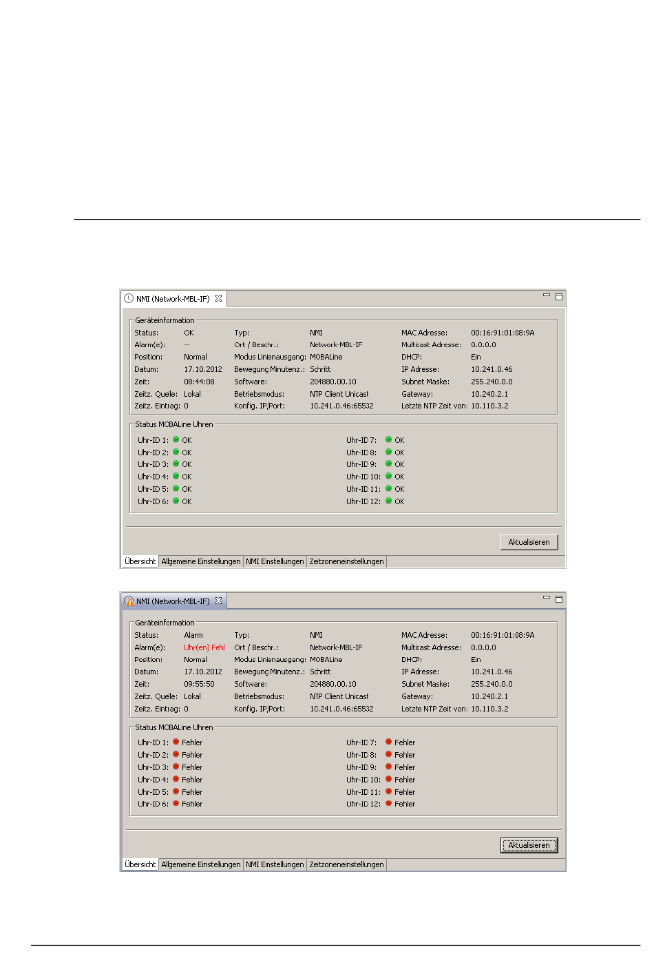Screen dimensions: 654x956
Task: Open Allgemeine Einstellungen tab in OK-status panel
Action: pos(201,561)
